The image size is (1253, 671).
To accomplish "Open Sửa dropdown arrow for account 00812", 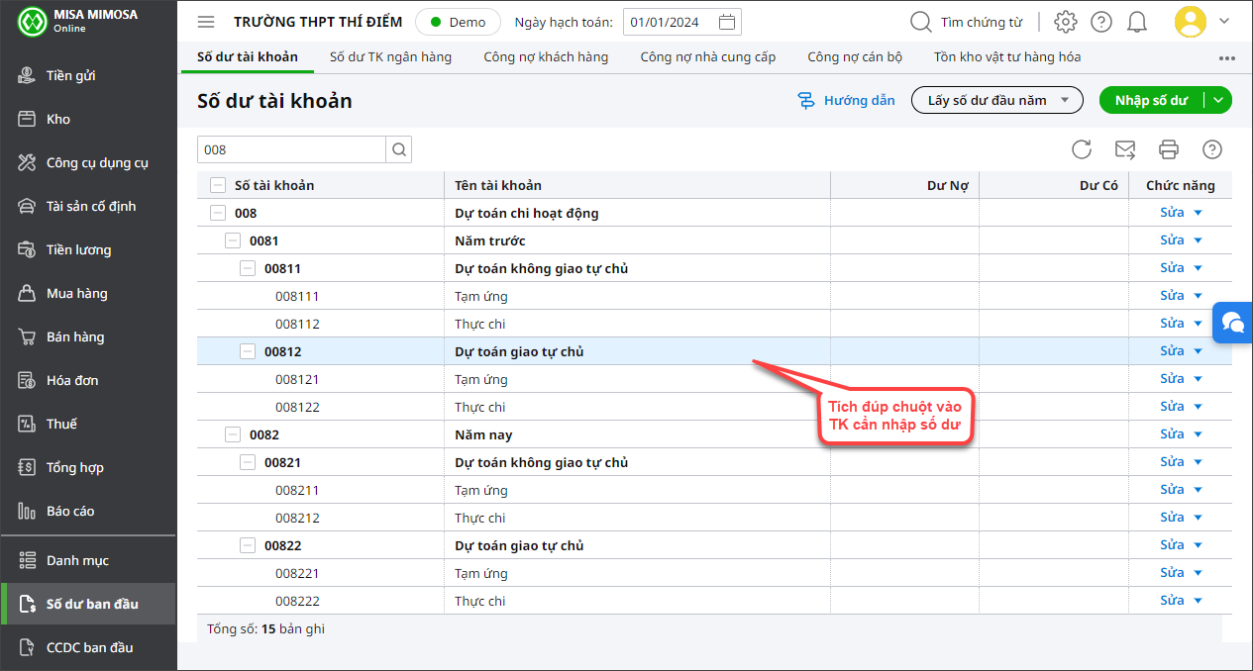I will click(1198, 351).
